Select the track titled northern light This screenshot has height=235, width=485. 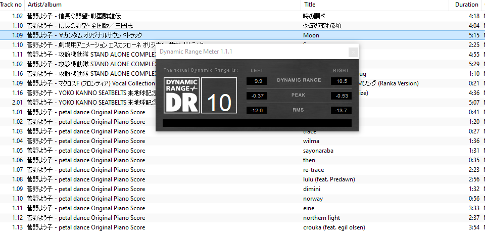[243, 218]
